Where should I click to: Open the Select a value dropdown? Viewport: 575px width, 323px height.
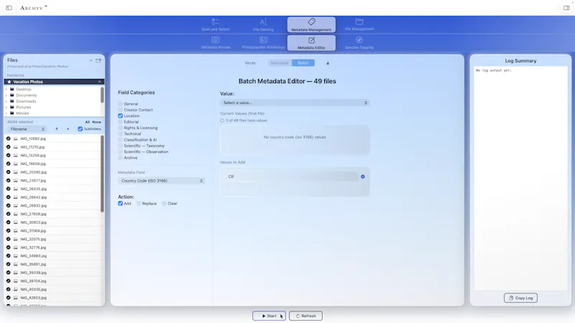coord(295,103)
